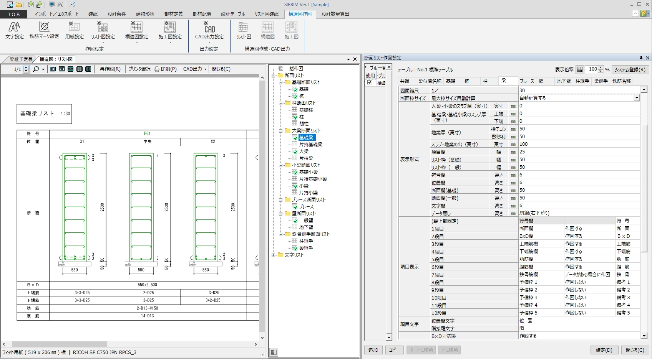Switch to the 設計条件 ribbon tab
The width and height of the screenshot is (652, 359).
[x=117, y=14]
